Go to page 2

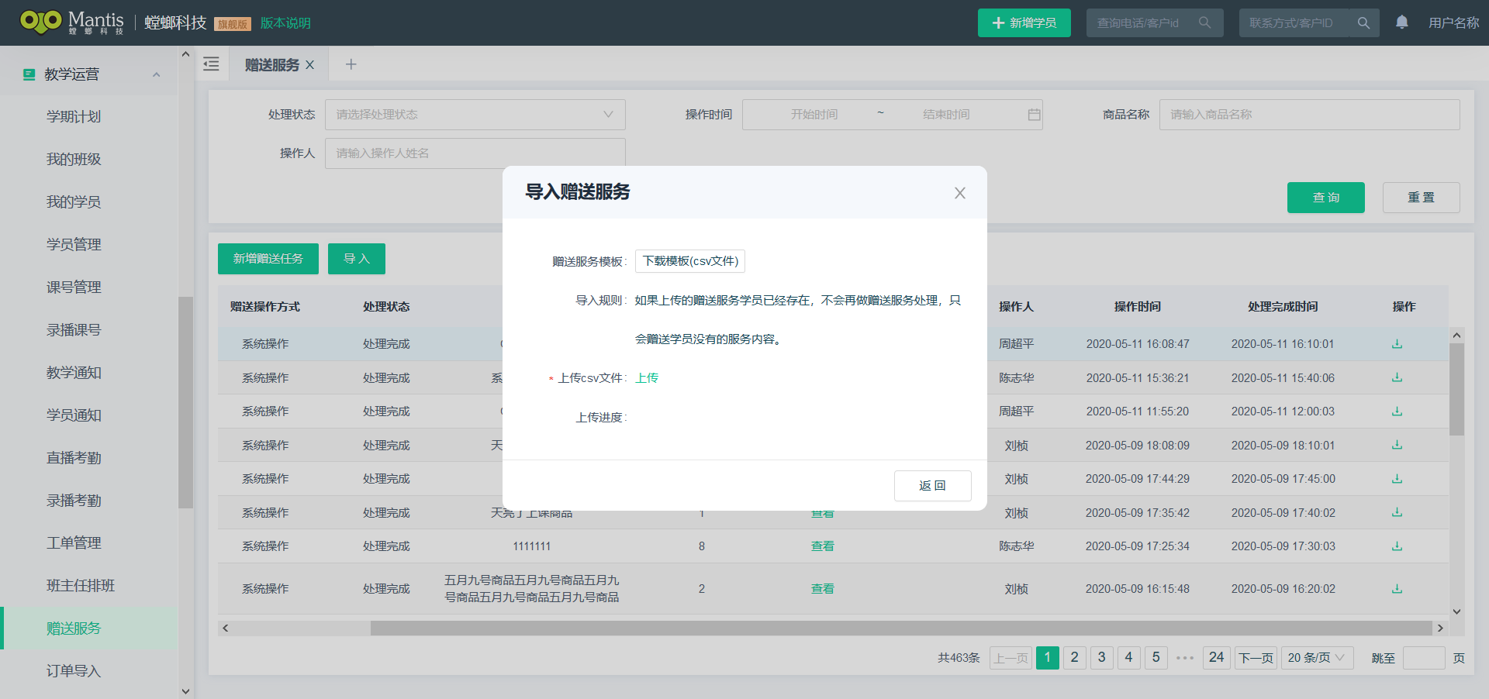(1074, 658)
